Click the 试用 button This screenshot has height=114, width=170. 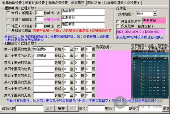coord(73,108)
